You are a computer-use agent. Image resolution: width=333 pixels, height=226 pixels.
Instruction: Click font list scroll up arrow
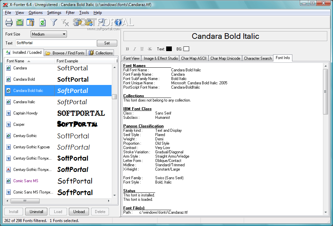[x=115, y=67]
